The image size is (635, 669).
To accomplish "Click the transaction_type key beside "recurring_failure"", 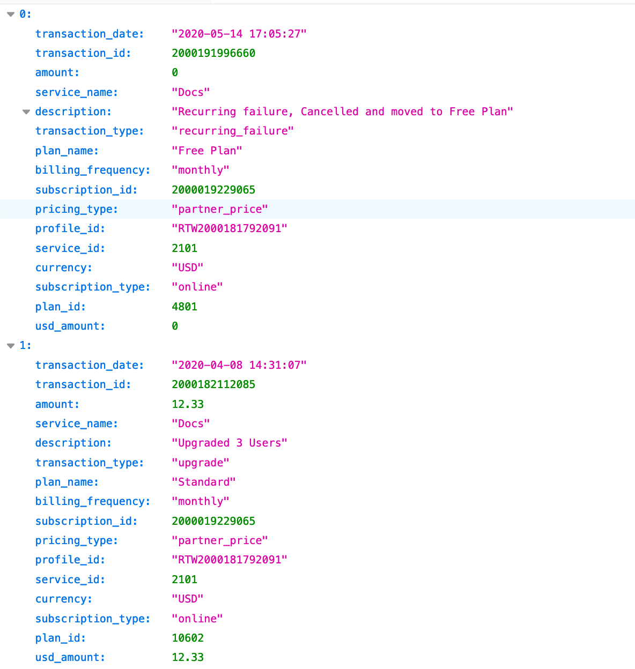I will [90, 131].
